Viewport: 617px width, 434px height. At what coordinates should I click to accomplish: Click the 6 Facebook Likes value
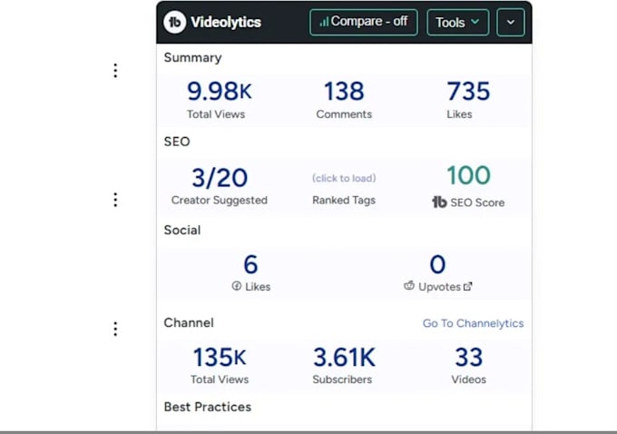pos(250,264)
